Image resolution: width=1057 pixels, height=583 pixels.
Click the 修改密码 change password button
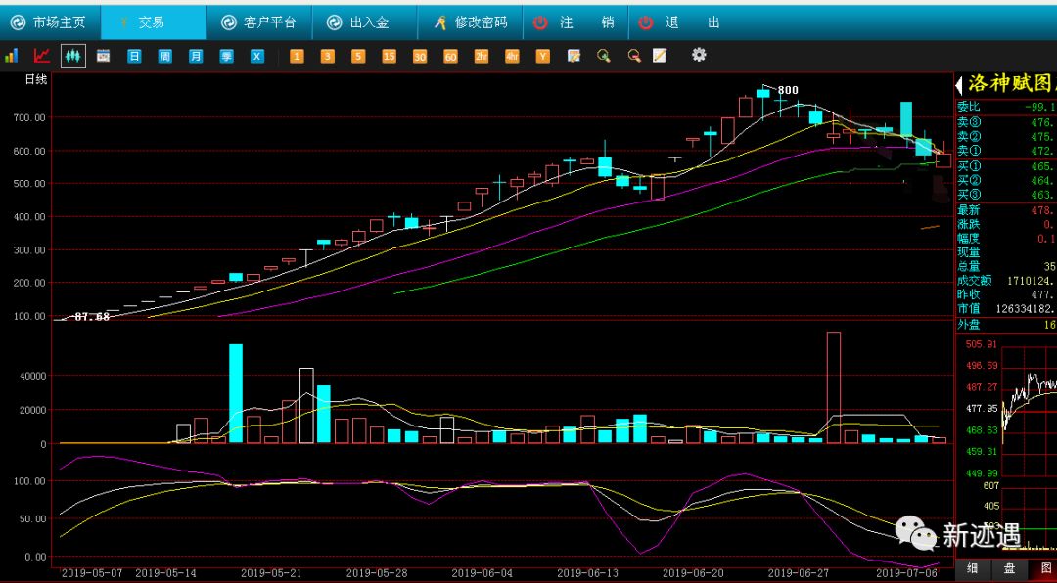pyautogui.click(x=471, y=22)
